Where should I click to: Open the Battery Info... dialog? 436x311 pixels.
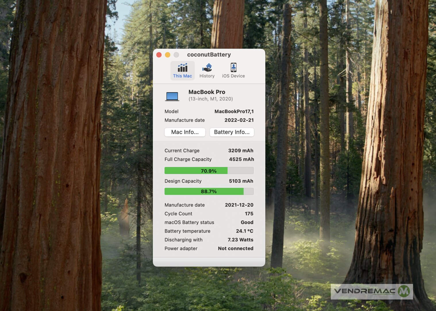[x=232, y=132]
